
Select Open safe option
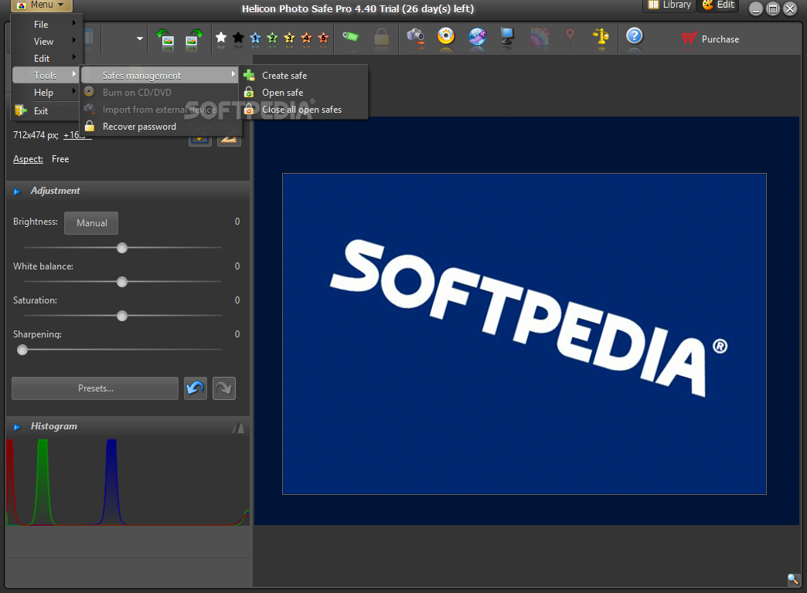pos(304,92)
